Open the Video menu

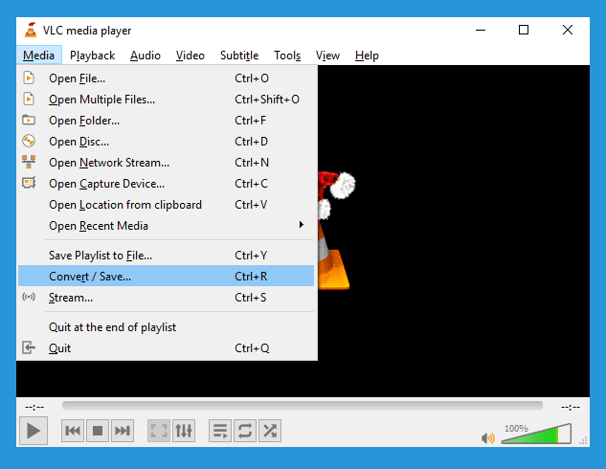(x=191, y=56)
